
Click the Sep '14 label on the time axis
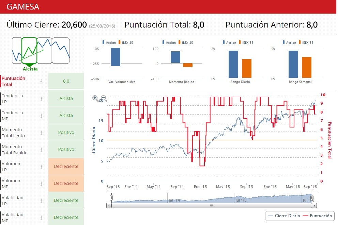click(x=177, y=187)
